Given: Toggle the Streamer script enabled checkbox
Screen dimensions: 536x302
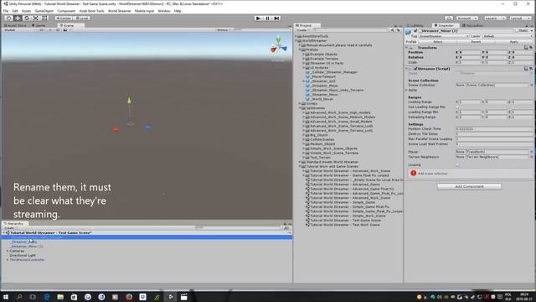Looking at the screenshot, I should pos(415,69).
